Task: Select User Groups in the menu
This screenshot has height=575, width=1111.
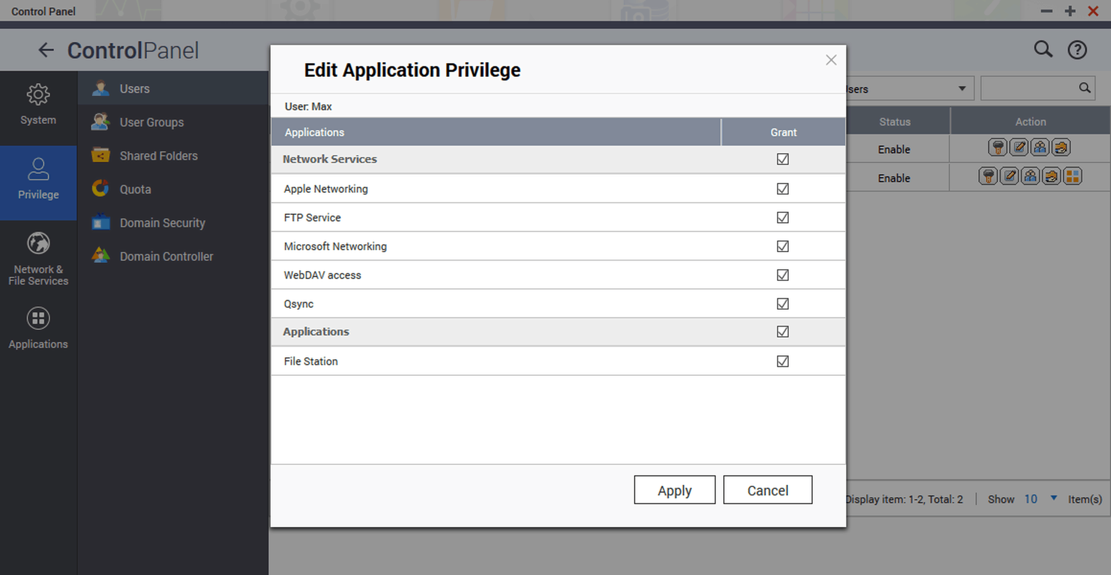Action: [152, 122]
